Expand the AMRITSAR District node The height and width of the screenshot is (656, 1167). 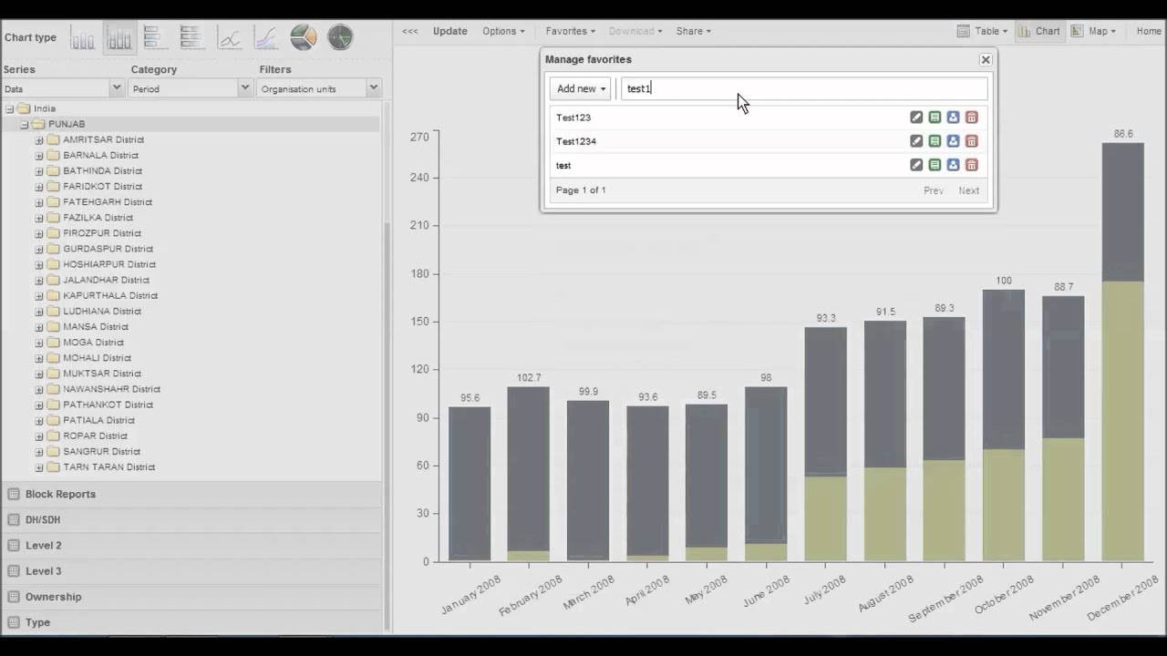point(39,140)
